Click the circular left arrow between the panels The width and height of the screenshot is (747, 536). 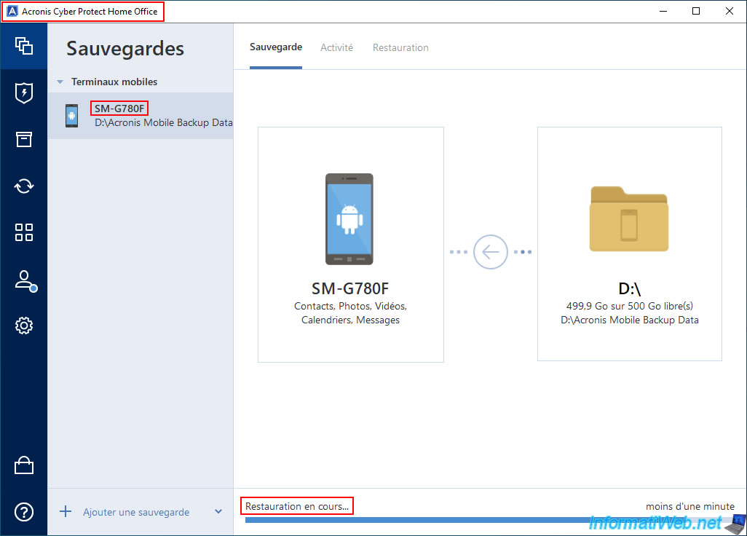point(490,252)
